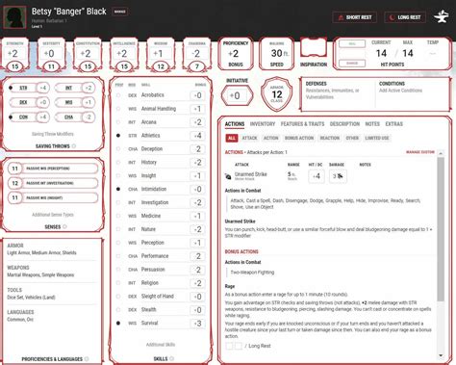Click the Passive WIS (Perception) row

tap(53, 169)
